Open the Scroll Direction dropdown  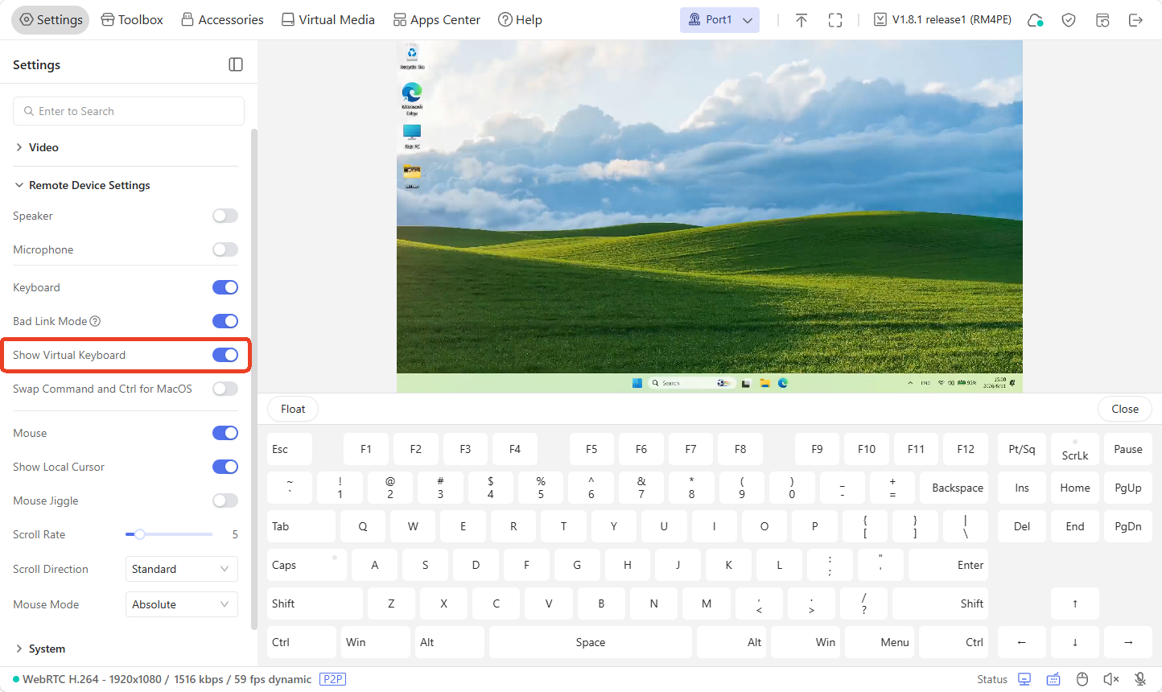click(182, 569)
